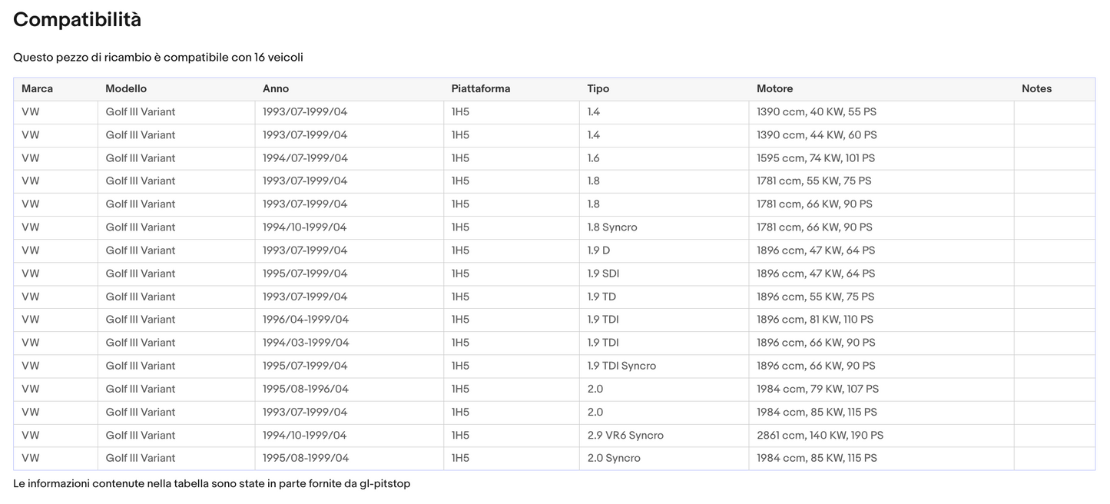1110x504 pixels.
Task: Select the 2.0 Syncro type cell
Action: coord(614,459)
